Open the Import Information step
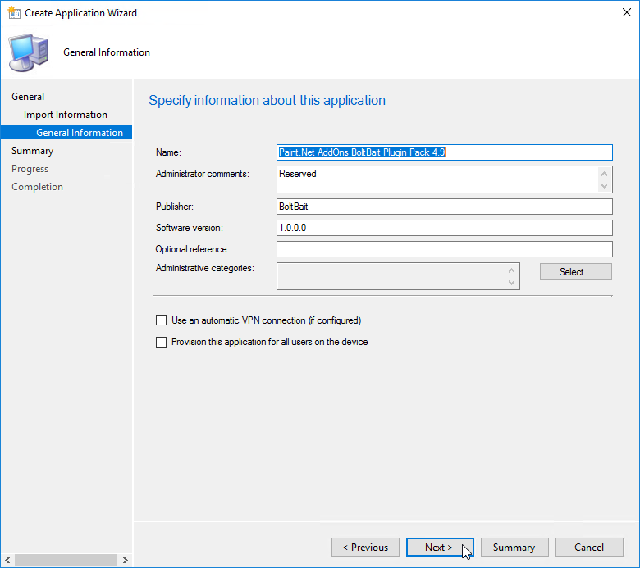The image size is (640, 568). 66,115
